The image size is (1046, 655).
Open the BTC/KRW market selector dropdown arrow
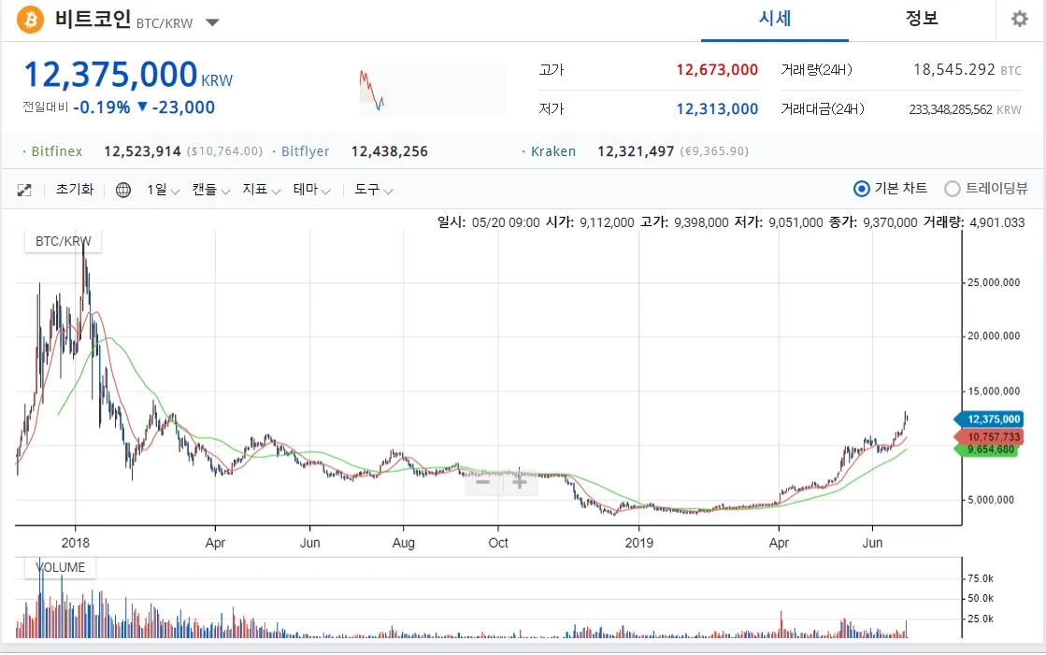[212, 22]
